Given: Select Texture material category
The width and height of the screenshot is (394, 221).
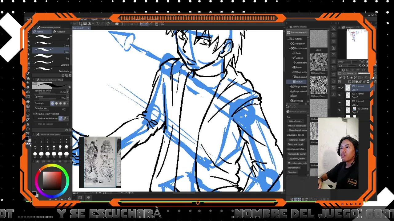Looking at the screenshot, I should click(296, 82).
